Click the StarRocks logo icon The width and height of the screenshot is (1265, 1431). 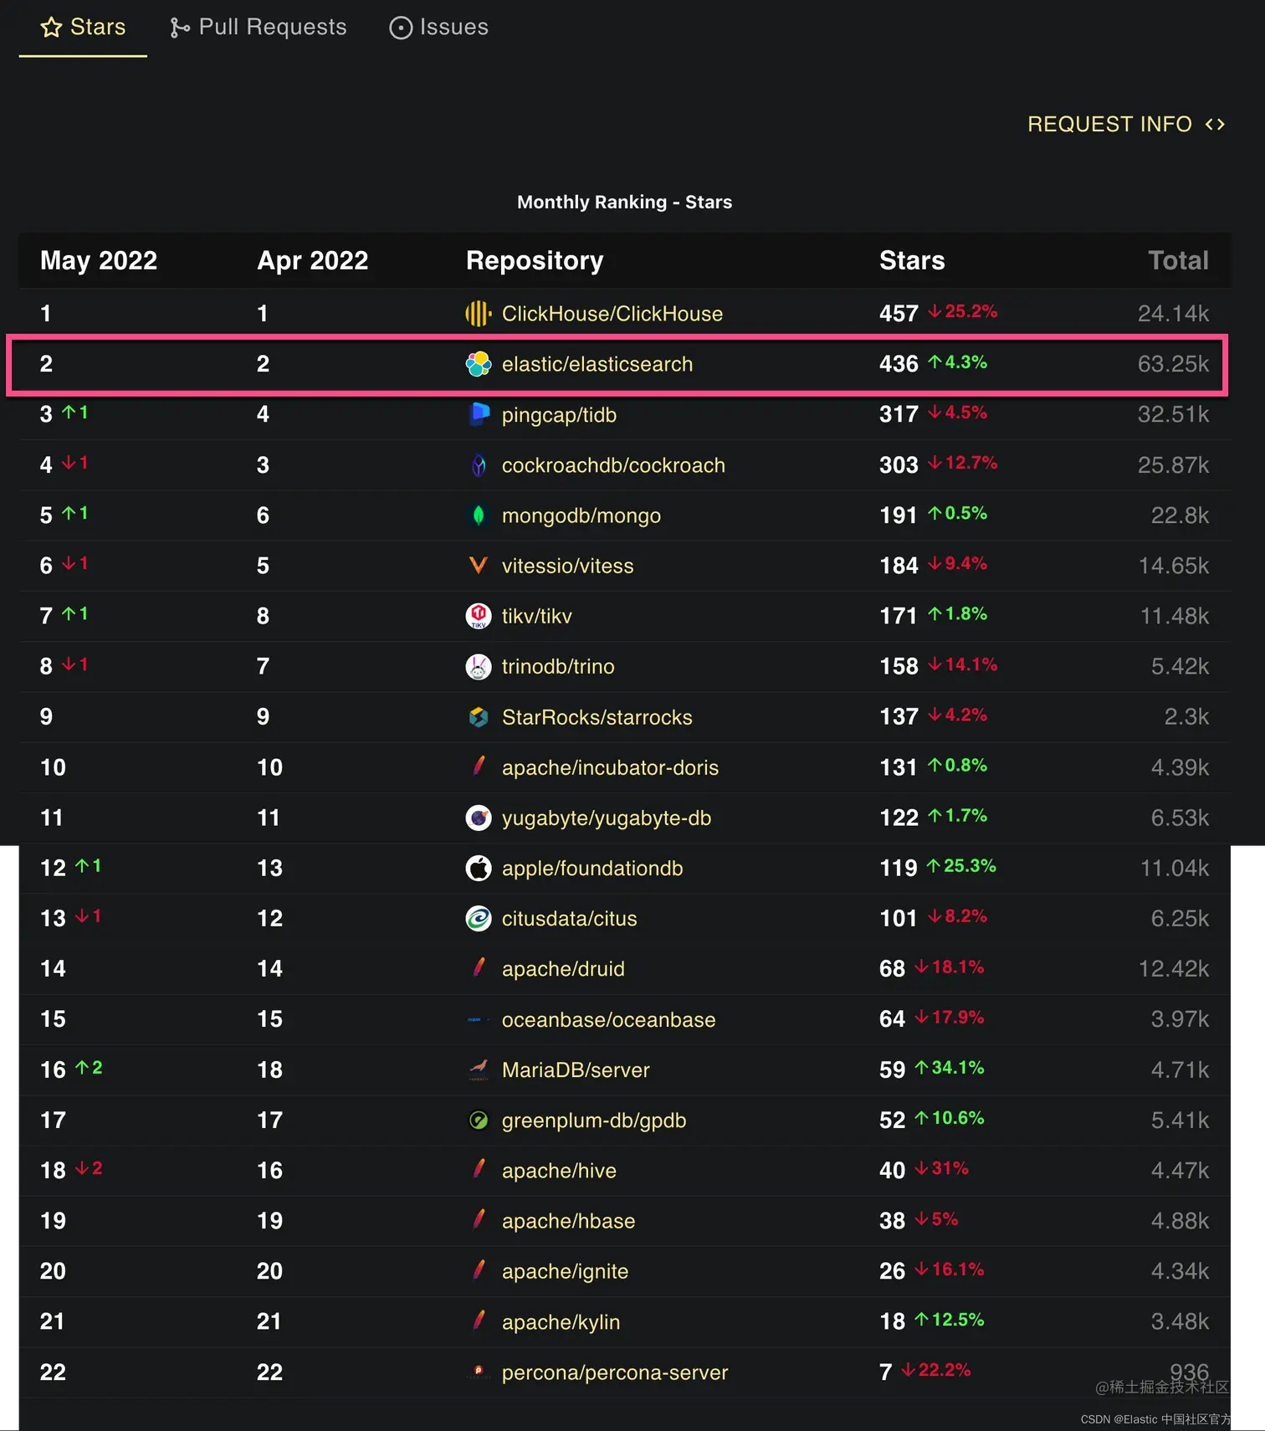tap(479, 717)
